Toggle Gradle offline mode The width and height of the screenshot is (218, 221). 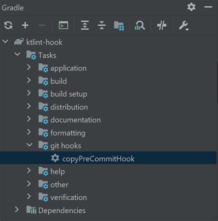tap(162, 25)
